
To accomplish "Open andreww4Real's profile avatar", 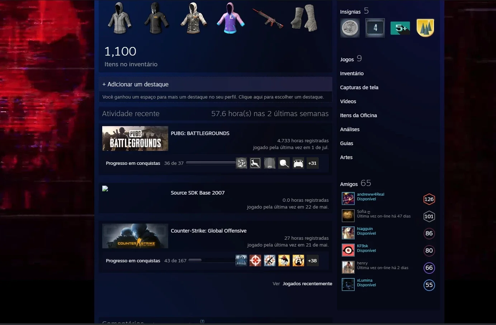I will (348, 199).
